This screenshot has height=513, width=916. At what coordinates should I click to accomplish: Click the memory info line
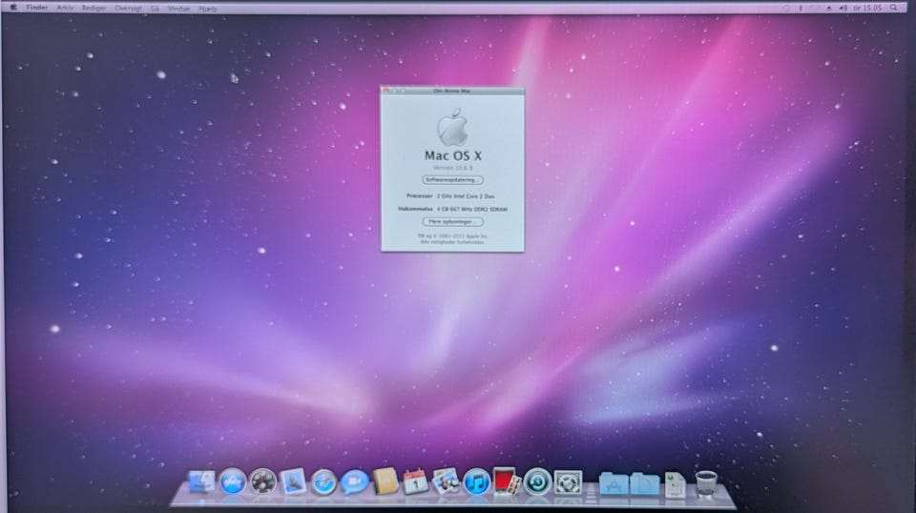452,209
